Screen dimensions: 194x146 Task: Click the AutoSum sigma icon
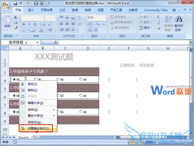tap(158, 17)
